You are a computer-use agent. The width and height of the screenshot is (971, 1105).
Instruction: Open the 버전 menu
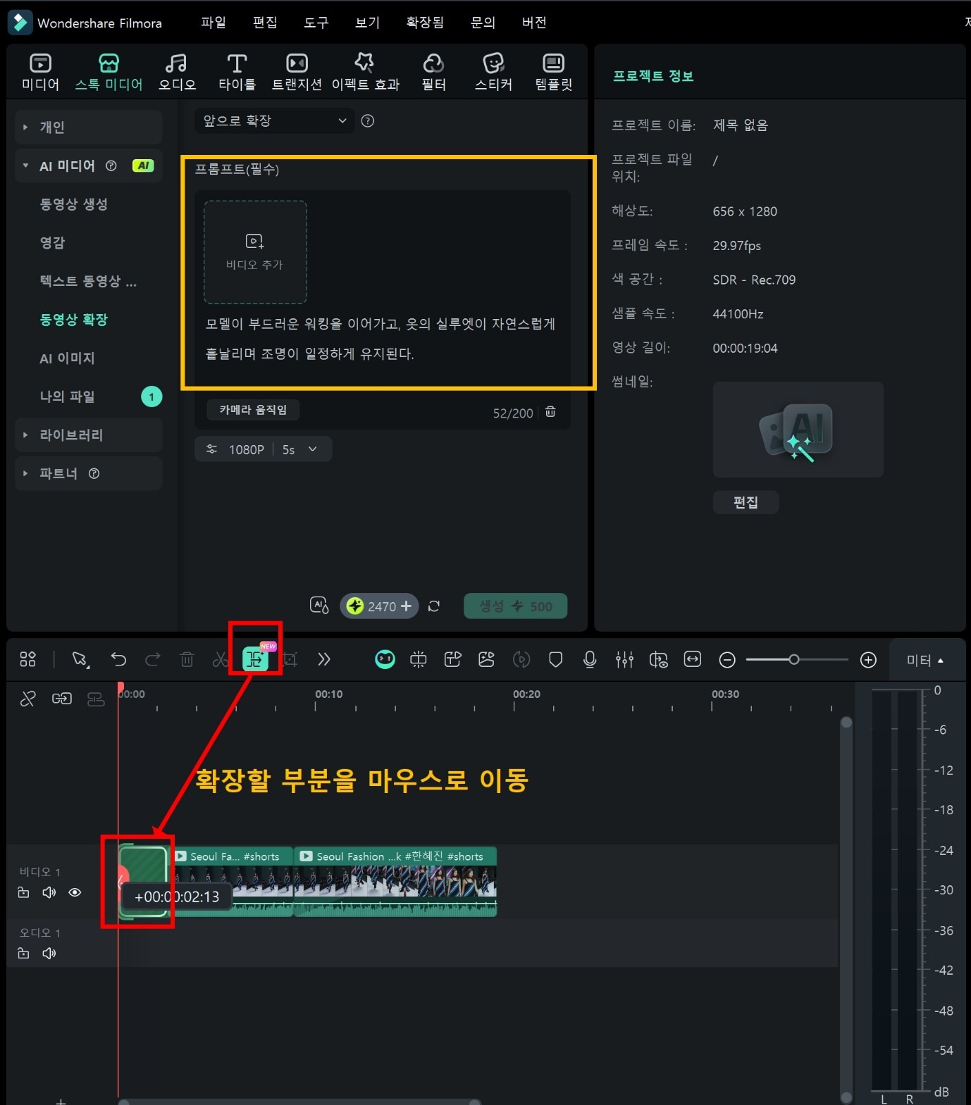(534, 23)
